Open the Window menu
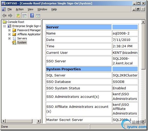This screenshot has height=131, width=148. click(42, 9)
